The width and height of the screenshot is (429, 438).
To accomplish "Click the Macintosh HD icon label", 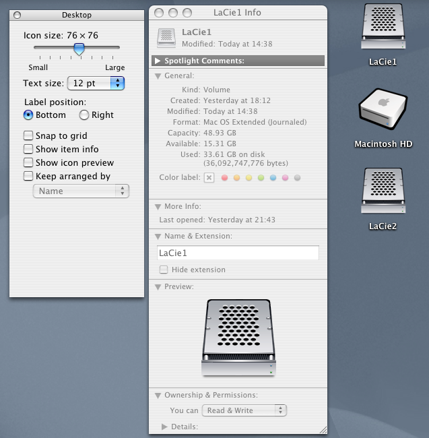I will 383,144.
